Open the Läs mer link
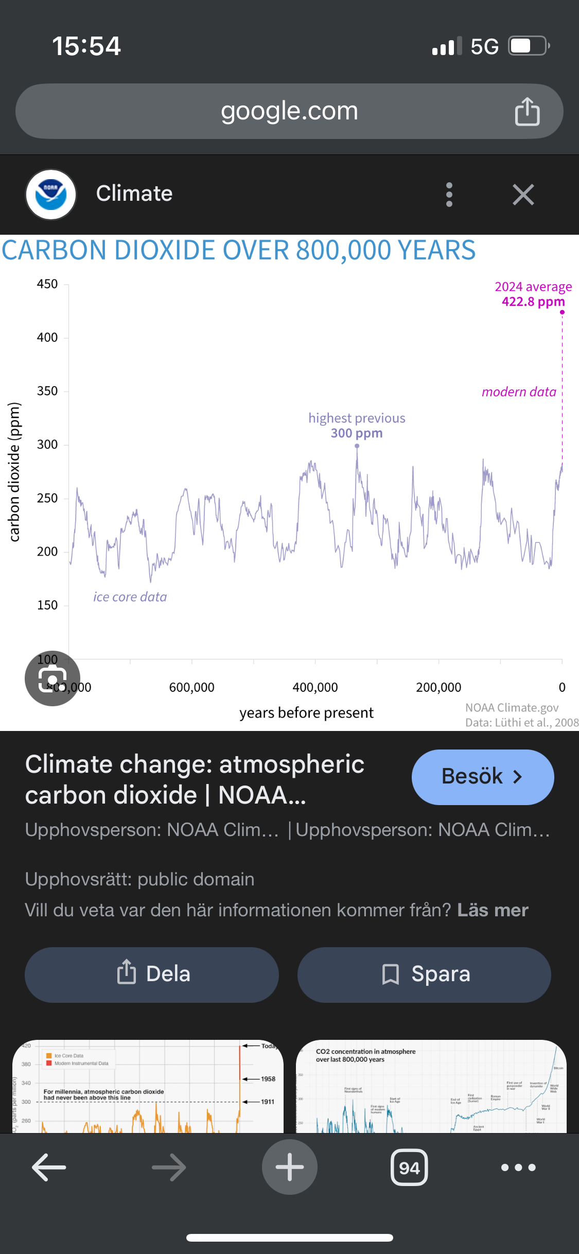The image size is (579, 1254). click(493, 910)
